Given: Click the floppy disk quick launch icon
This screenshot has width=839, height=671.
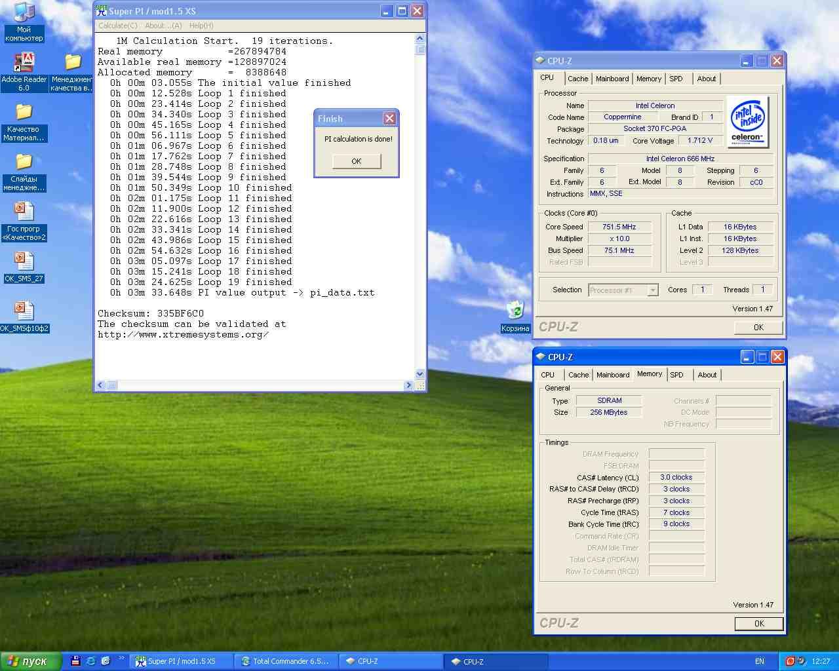Looking at the screenshot, I should pyautogui.click(x=75, y=661).
